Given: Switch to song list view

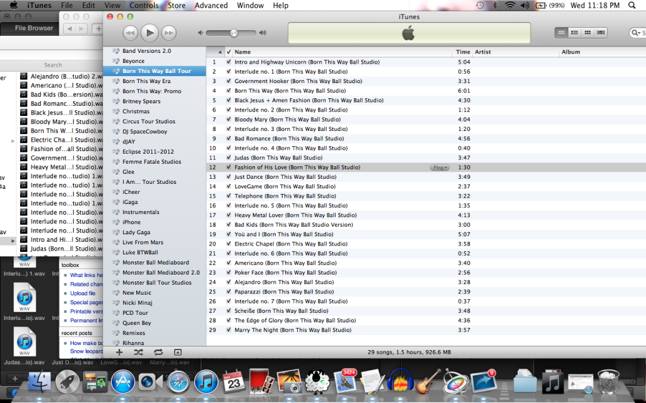Looking at the screenshot, I should (x=561, y=33).
